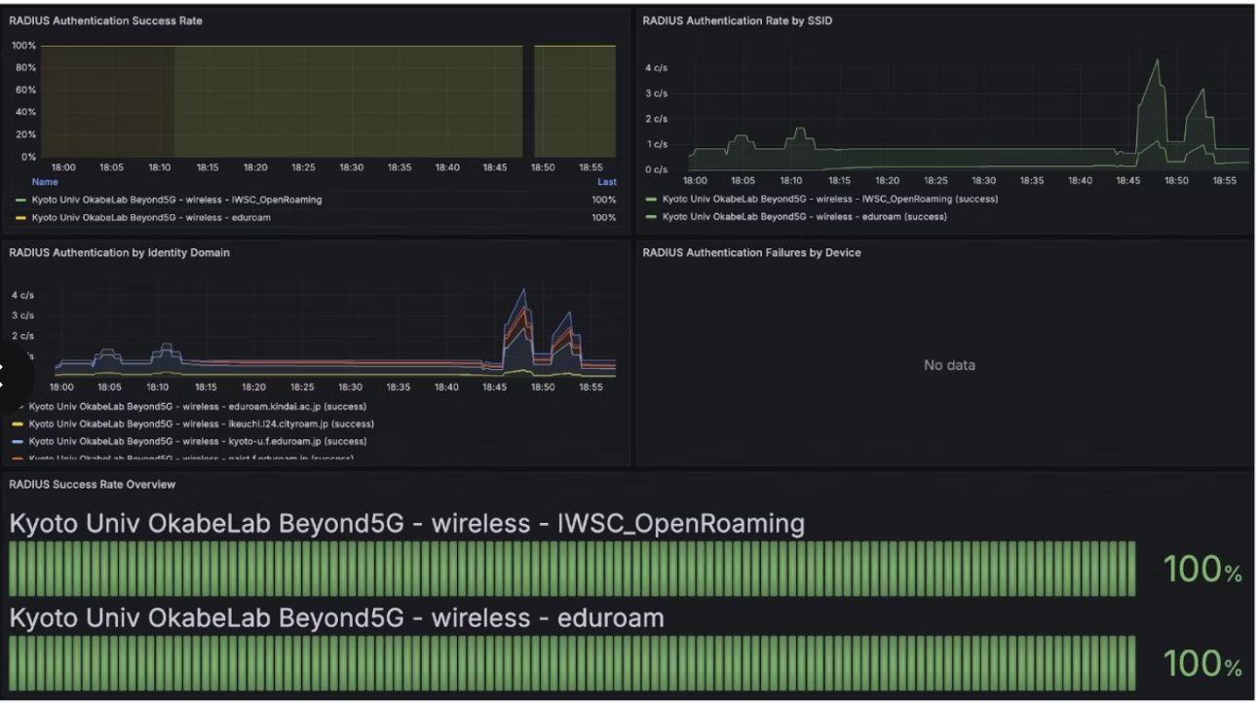Click the No data message in Failures panel
This screenshot has width=1259, height=703.
[949, 366]
